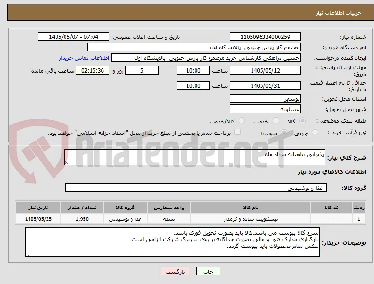The width and height of the screenshot is (374, 284).
Task: Click the goods group field غذا و نوشیدنی
Action: tap(196, 188)
